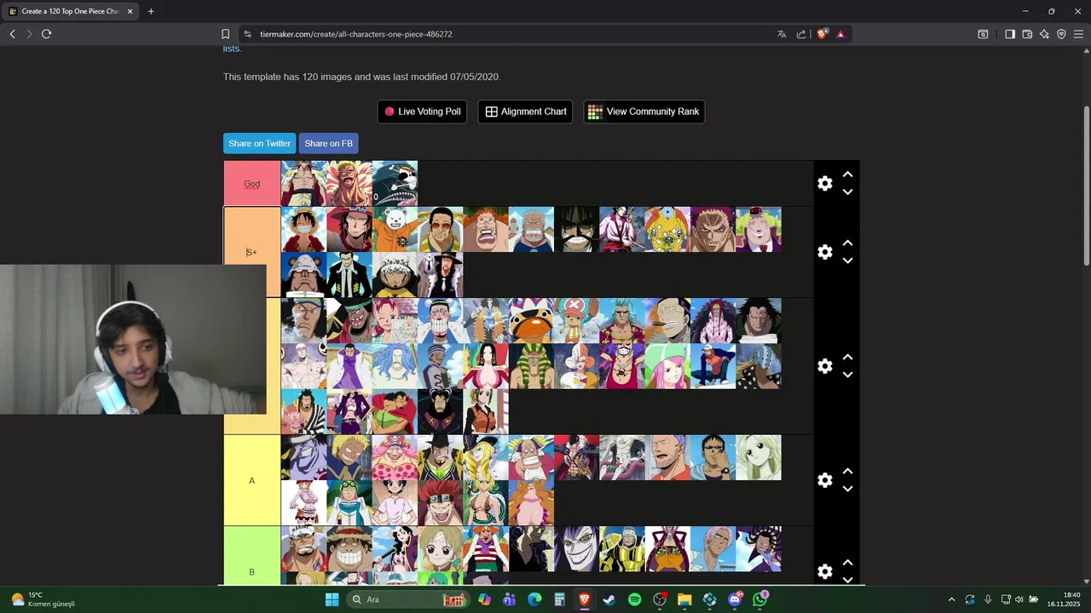
Task: Open the Alignment Chart
Action: [526, 112]
